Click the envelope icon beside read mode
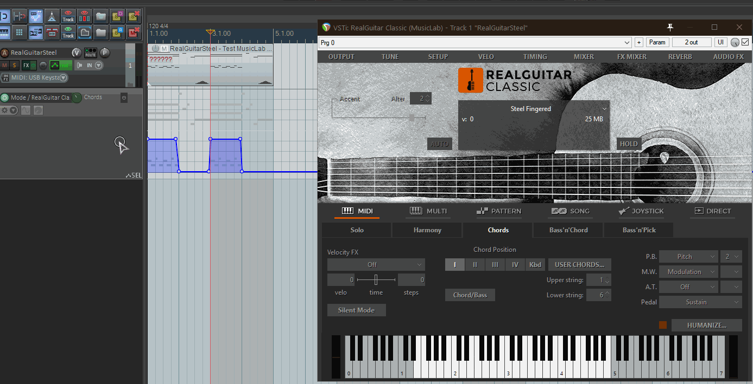753x384 pixels. (55, 66)
